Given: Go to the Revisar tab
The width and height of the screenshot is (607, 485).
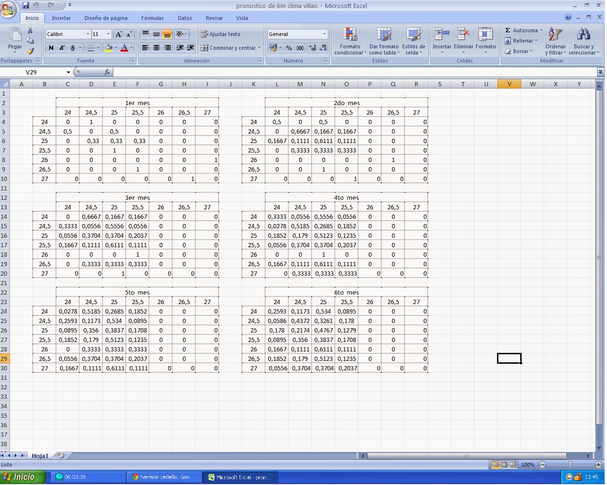Looking at the screenshot, I should click(x=214, y=18).
